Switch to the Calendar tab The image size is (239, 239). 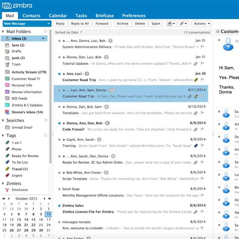click(58, 16)
